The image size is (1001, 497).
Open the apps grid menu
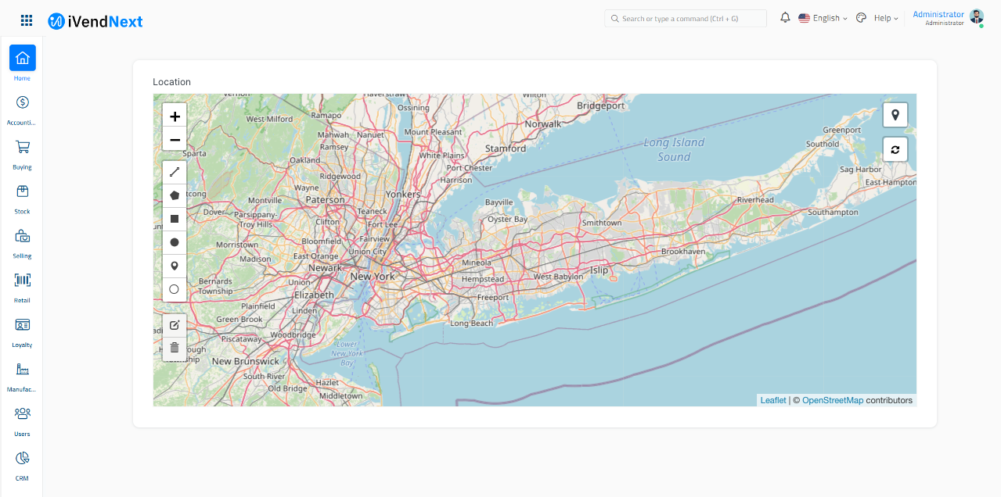click(x=27, y=21)
